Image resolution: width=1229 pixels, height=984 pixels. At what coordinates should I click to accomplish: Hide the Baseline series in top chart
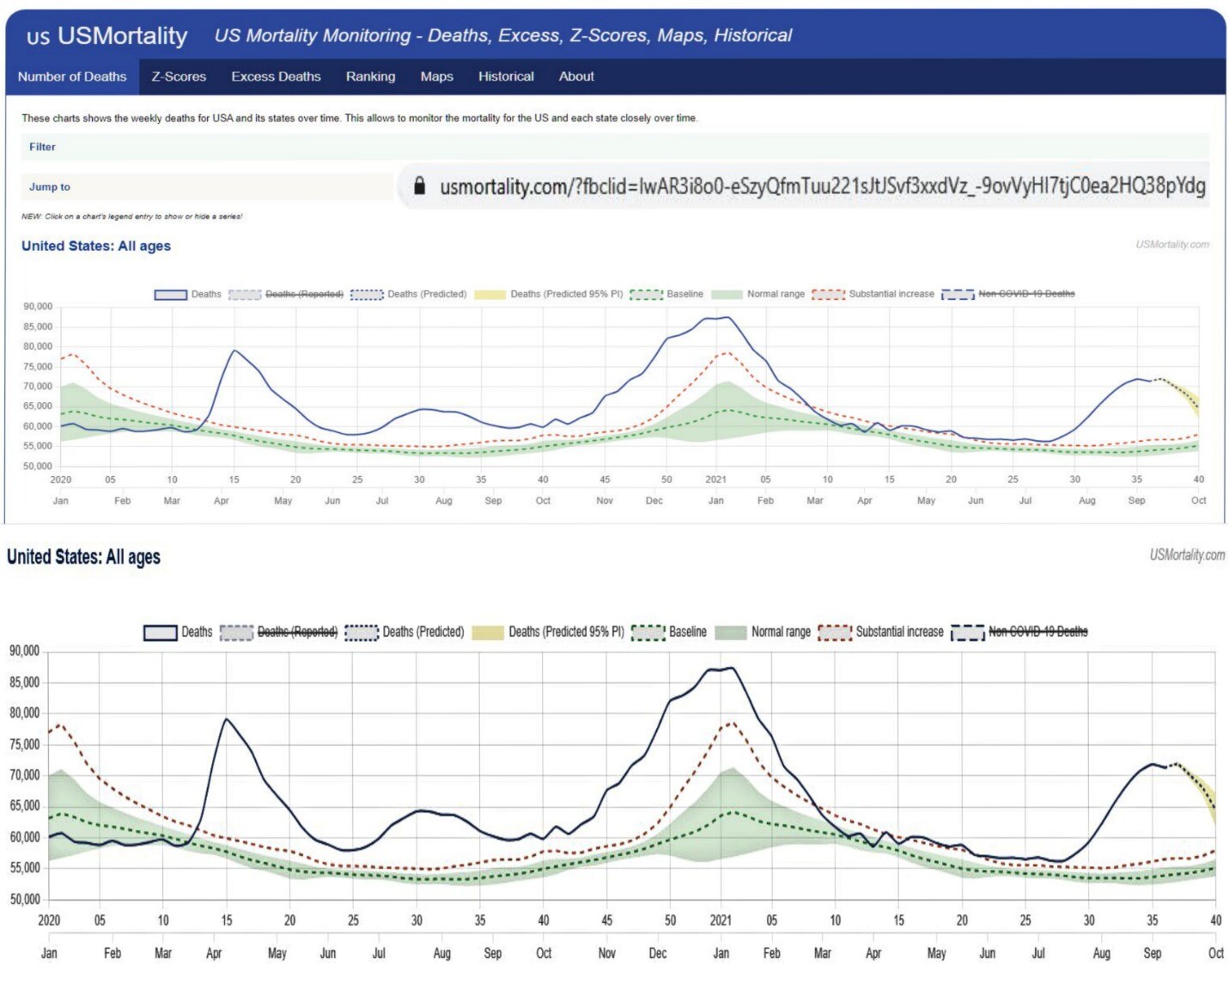click(666, 294)
